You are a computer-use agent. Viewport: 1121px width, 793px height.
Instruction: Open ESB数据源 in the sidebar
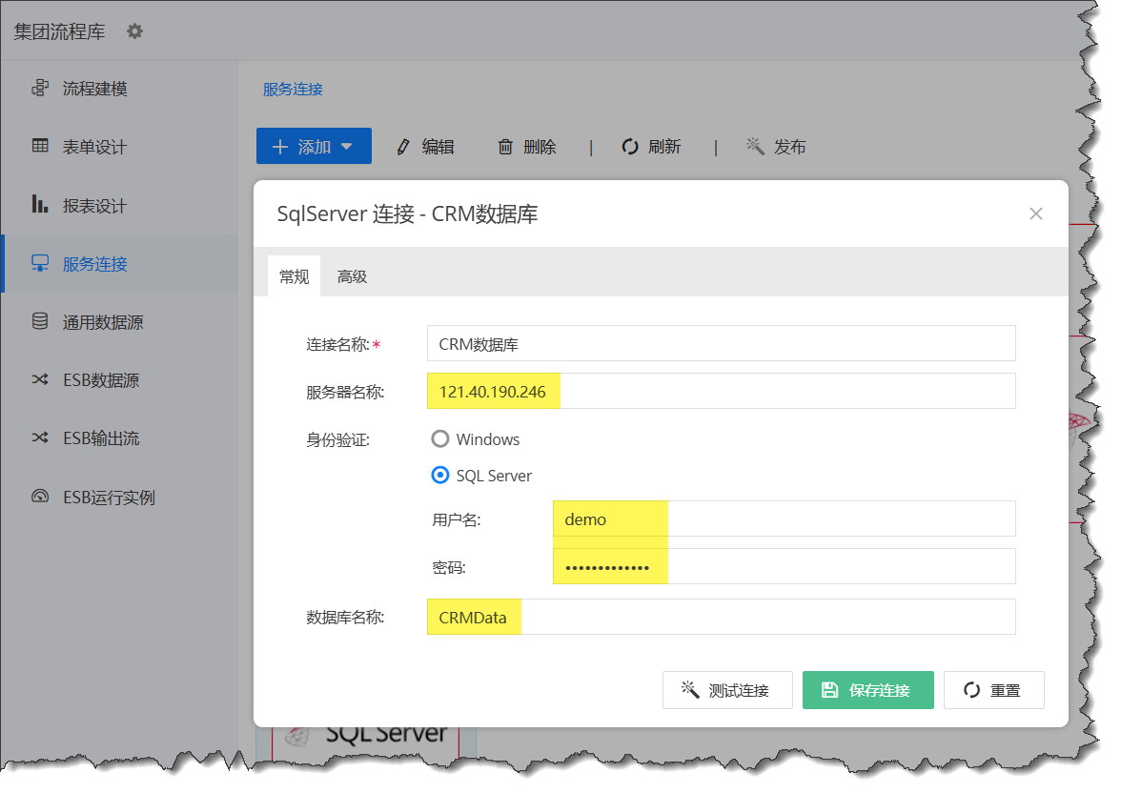101,380
